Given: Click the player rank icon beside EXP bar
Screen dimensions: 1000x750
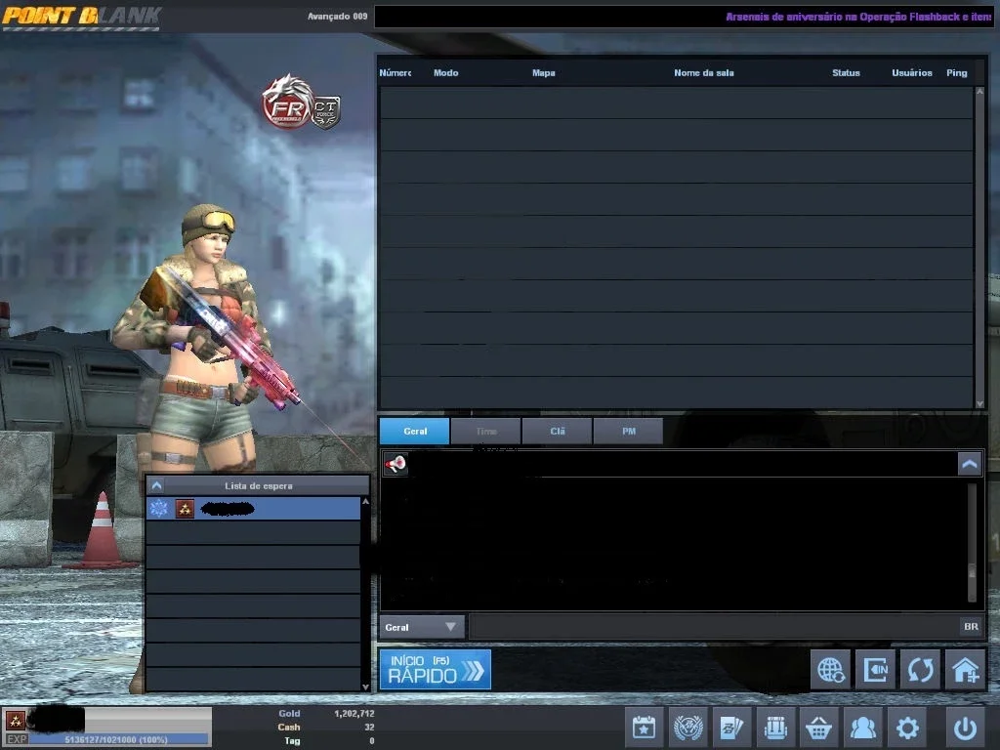Looking at the screenshot, I should tap(16, 720).
